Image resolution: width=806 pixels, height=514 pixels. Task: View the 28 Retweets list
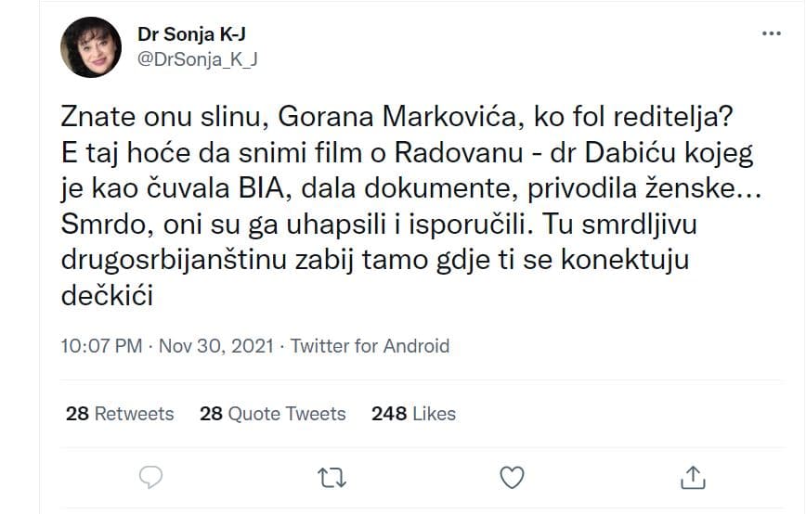pyautogui.click(x=120, y=413)
